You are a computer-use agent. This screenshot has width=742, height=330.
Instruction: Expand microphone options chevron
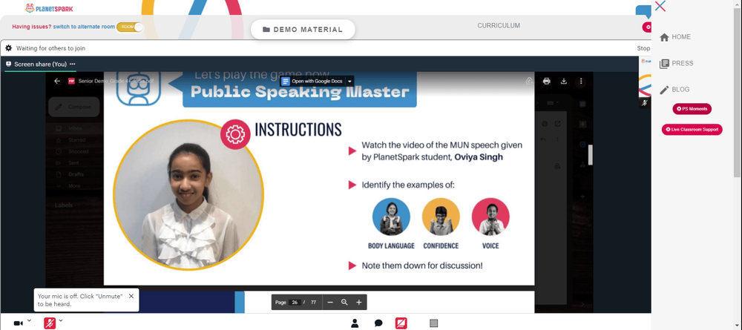pyautogui.click(x=61, y=320)
